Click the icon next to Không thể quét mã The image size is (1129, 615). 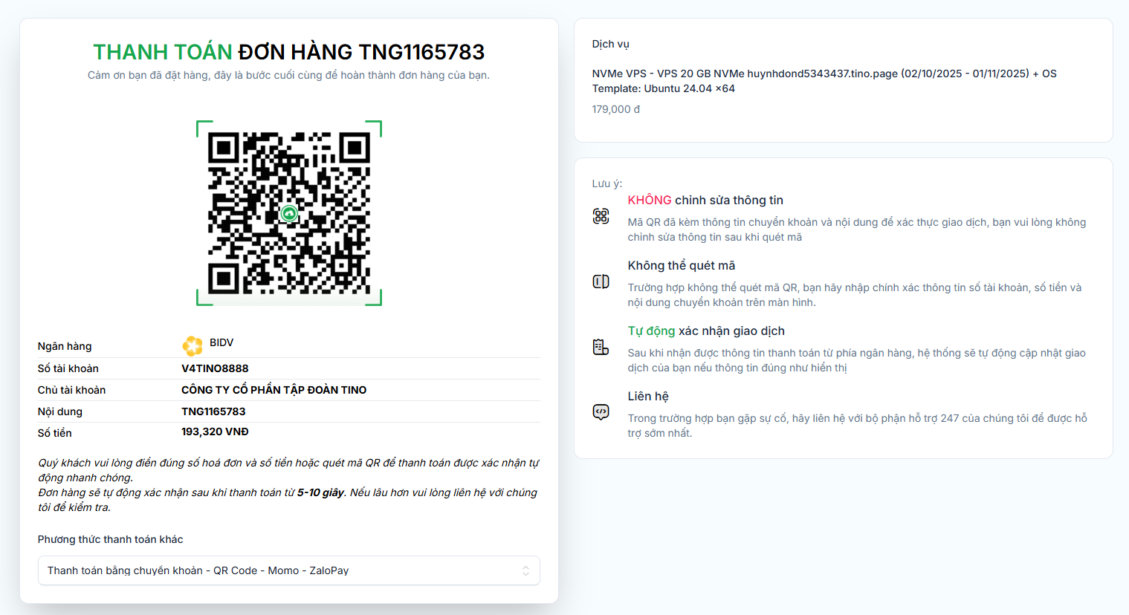click(x=601, y=282)
